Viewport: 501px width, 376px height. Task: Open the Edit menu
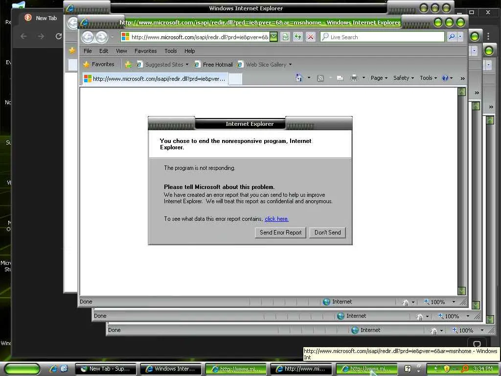click(104, 51)
